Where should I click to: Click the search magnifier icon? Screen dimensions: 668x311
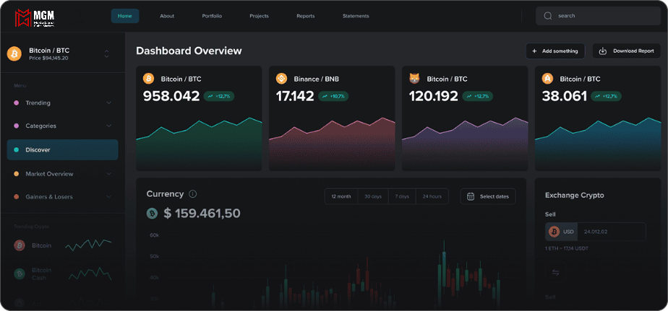point(548,16)
